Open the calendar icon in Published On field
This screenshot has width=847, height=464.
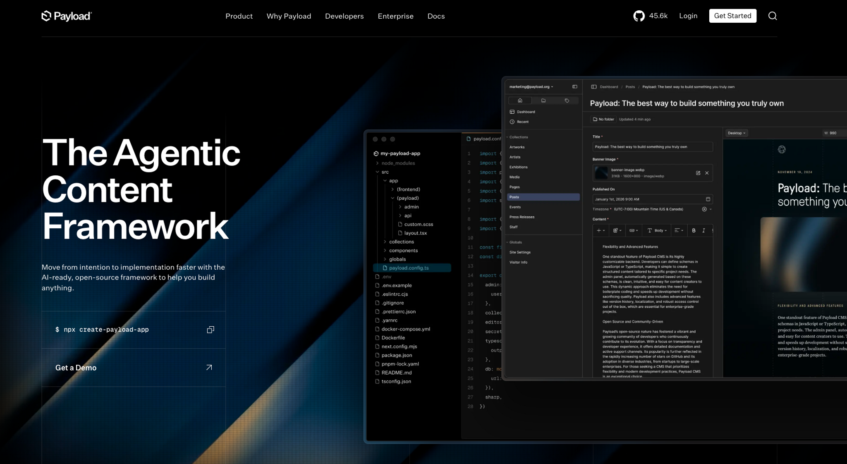[708, 199]
